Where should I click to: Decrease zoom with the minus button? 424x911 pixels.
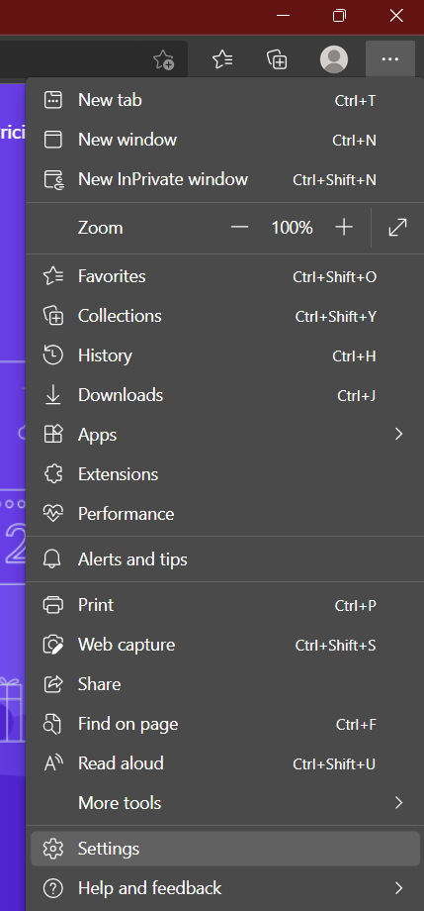tap(239, 228)
